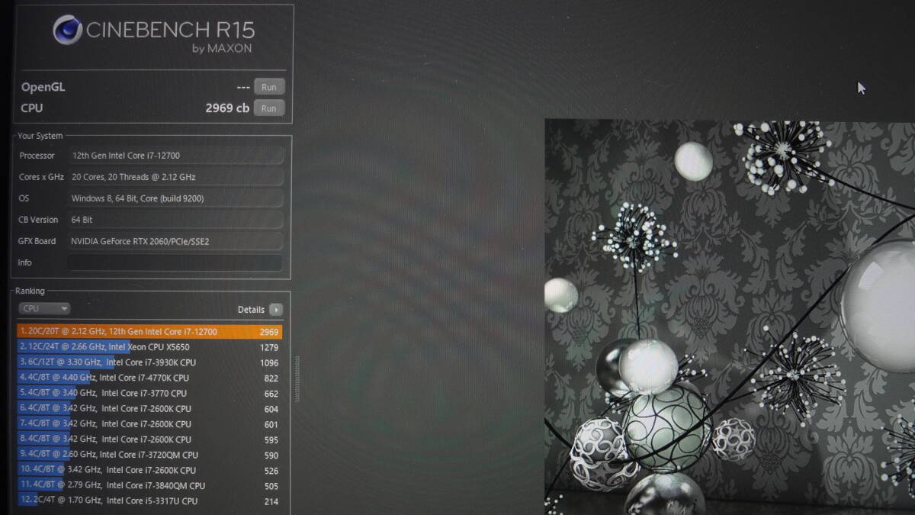915x515 pixels.
Task: Click the panel splitter handle beside ranking
Action: tap(297, 379)
